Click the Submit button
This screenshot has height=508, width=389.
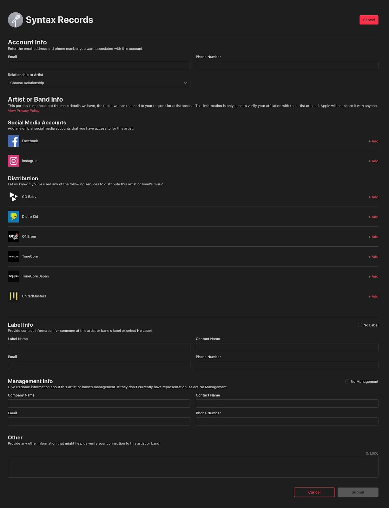click(358, 492)
